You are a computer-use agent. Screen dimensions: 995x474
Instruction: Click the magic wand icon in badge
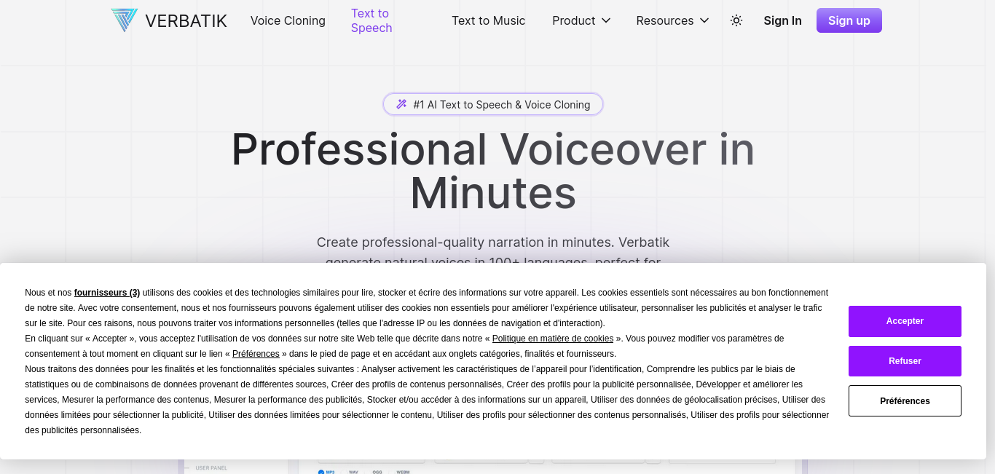[x=401, y=104]
